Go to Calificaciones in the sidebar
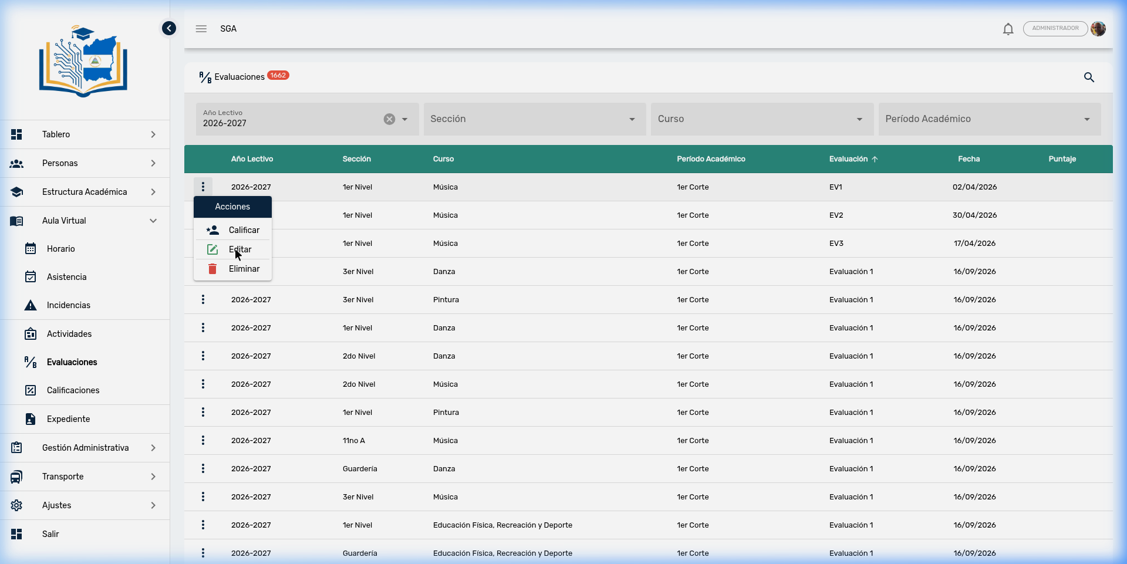This screenshot has height=564, width=1127. [73, 390]
